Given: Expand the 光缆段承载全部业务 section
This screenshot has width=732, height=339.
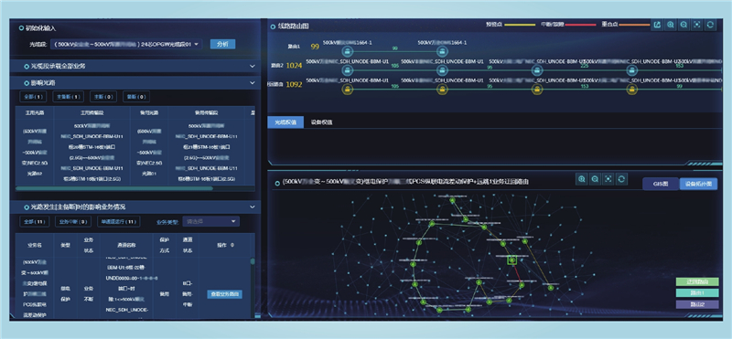Looking at the screenshot, I should [x=135, y=67].
